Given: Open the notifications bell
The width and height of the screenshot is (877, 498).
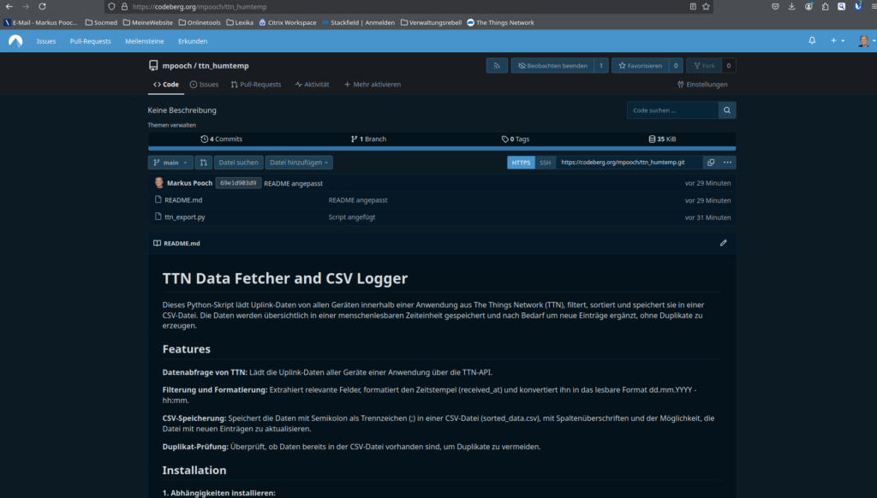Looking at the screenshot, I should coord(812,41).
